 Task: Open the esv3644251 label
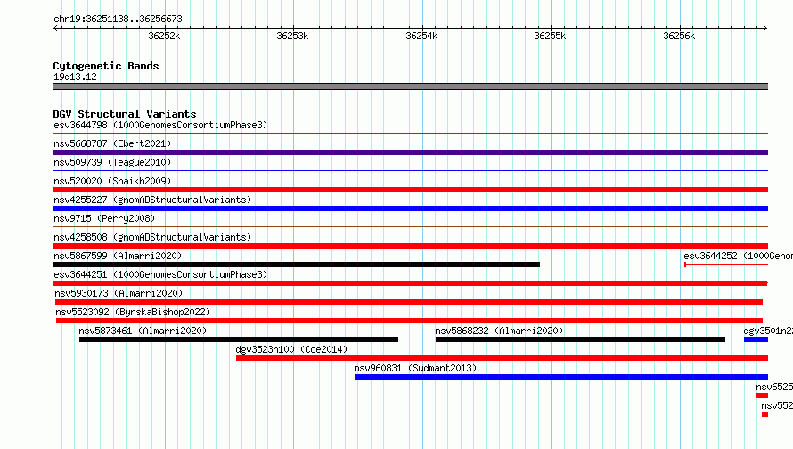(x=160, y=274)
